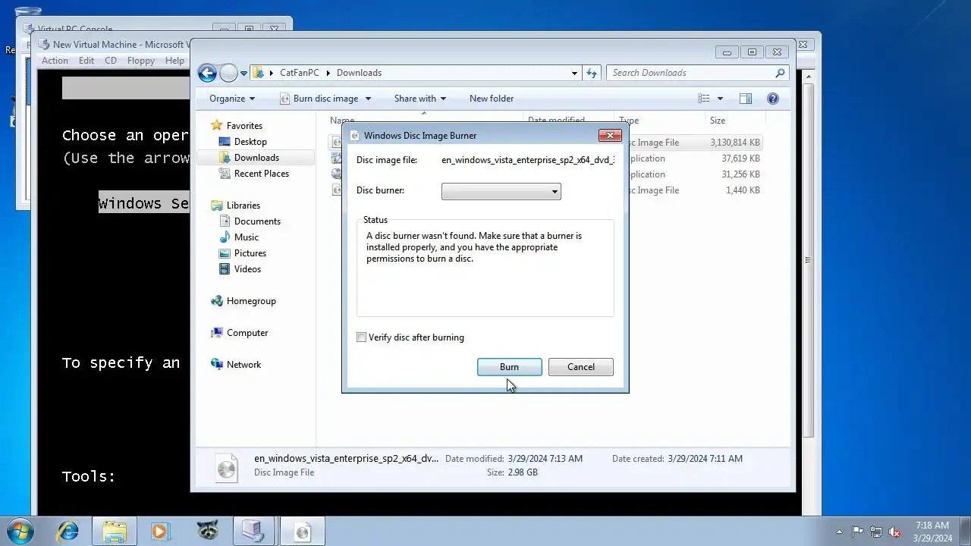
Task: Select Desktop under Favorites
Action: coord(250,142)
